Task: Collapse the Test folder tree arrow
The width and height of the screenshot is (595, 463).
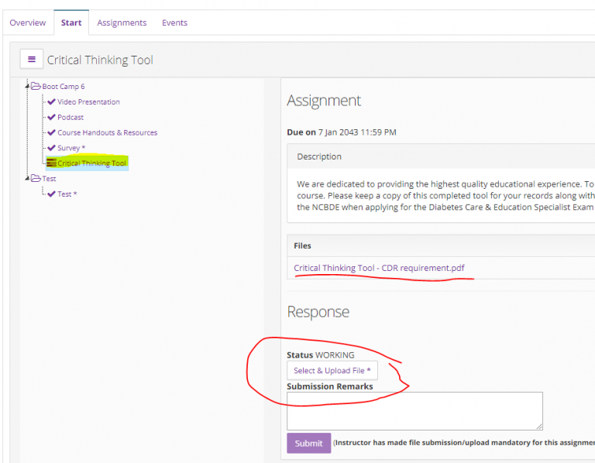Action: [x=27, y=179]
